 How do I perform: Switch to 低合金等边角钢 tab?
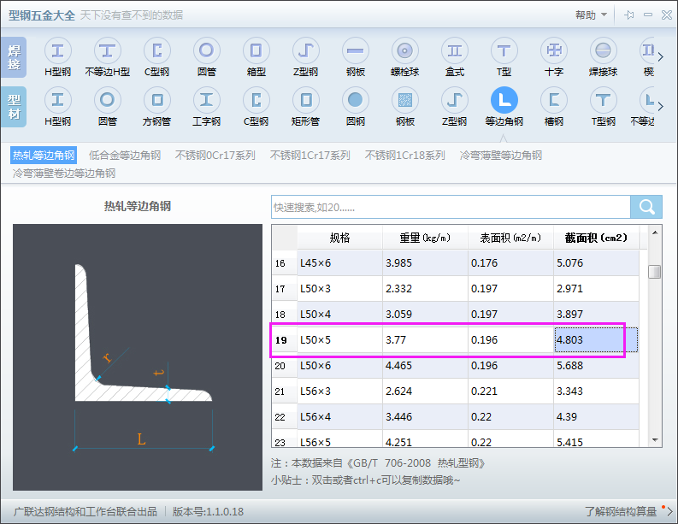127,156
